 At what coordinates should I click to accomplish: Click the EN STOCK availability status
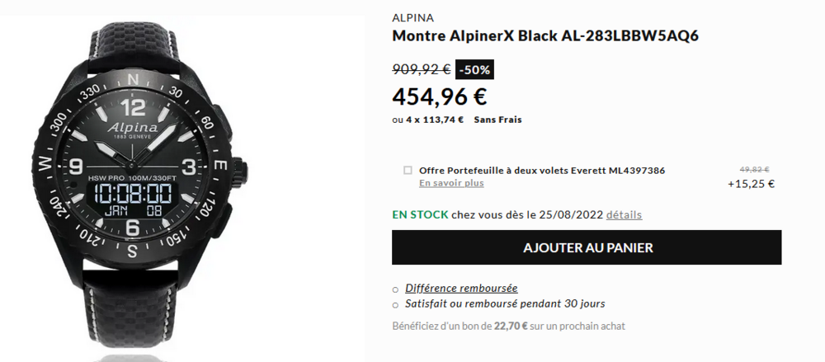[420, 215]
